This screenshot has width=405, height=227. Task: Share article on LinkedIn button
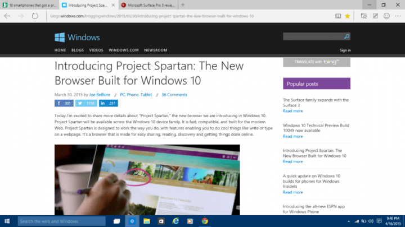pos(108,103)
